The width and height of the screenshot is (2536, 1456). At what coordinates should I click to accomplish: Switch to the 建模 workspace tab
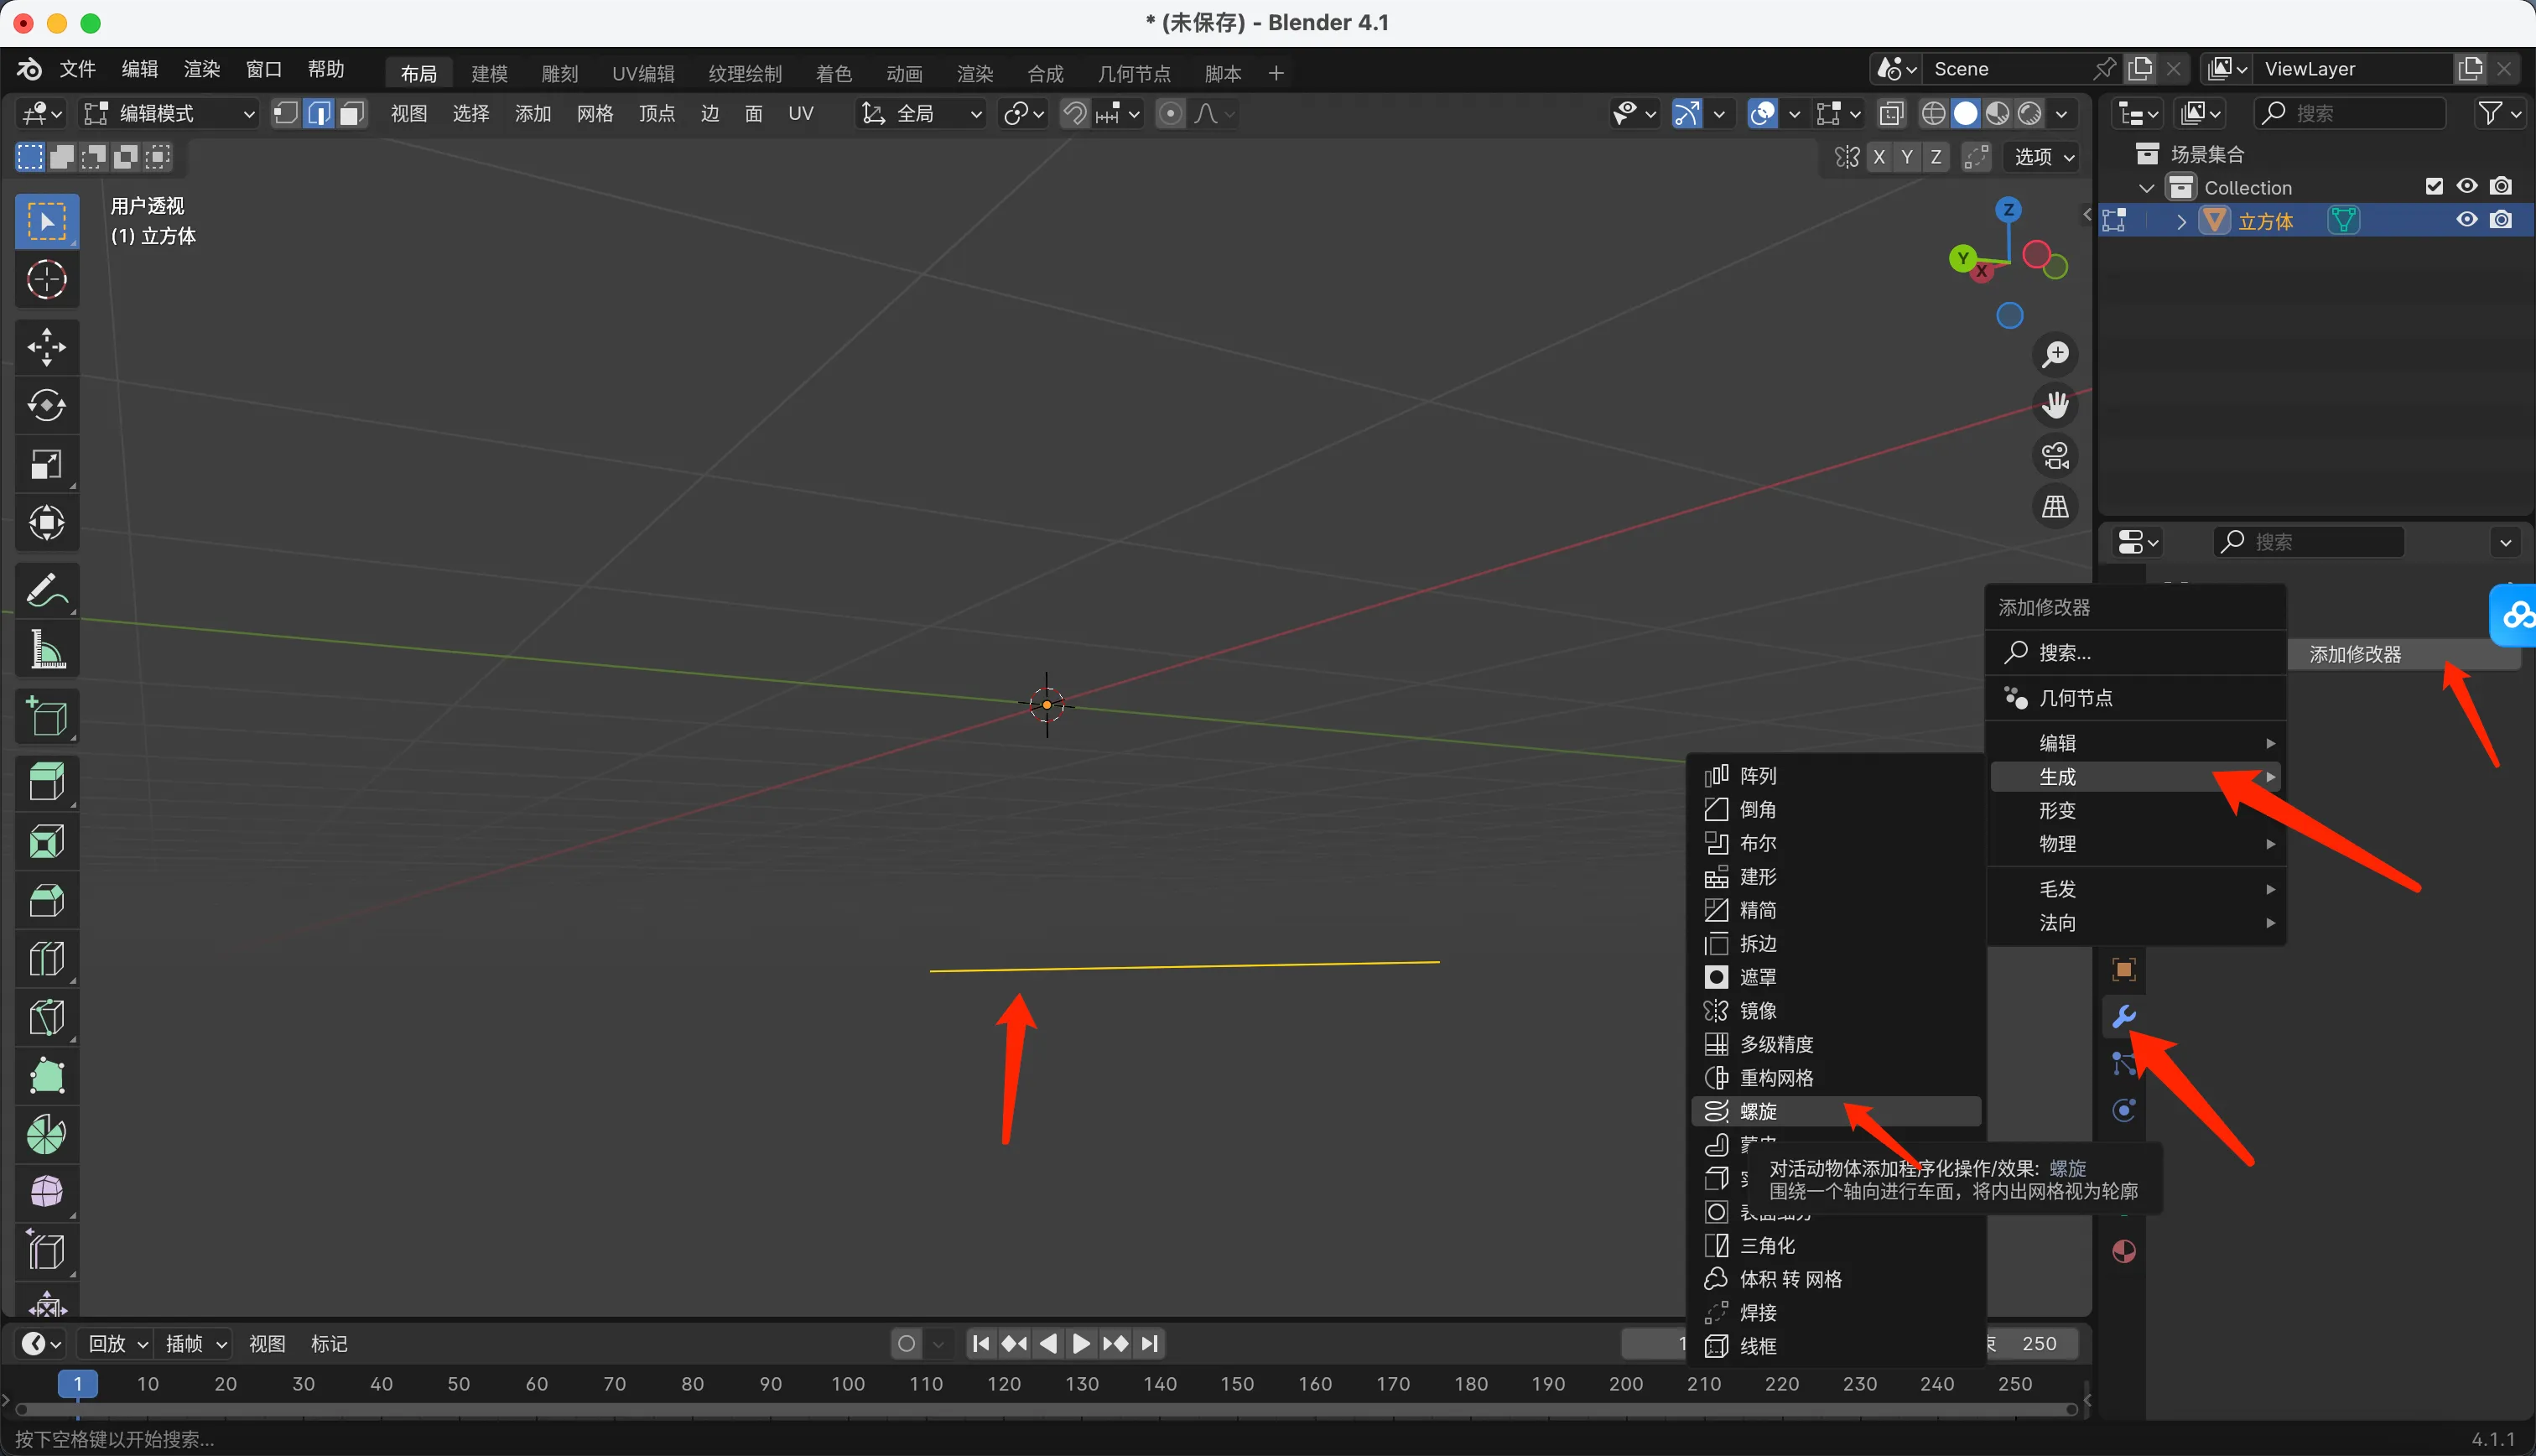(x=489, y=73)
